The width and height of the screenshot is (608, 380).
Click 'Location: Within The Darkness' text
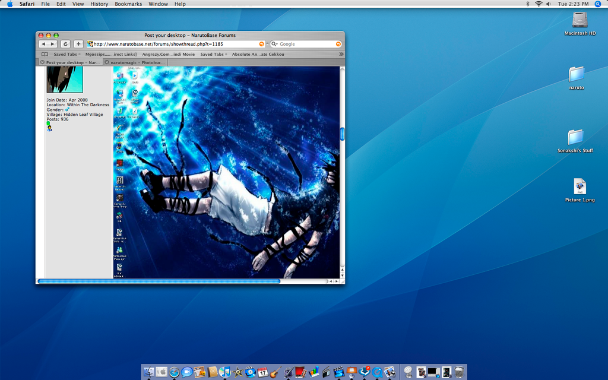coord(78,104)
